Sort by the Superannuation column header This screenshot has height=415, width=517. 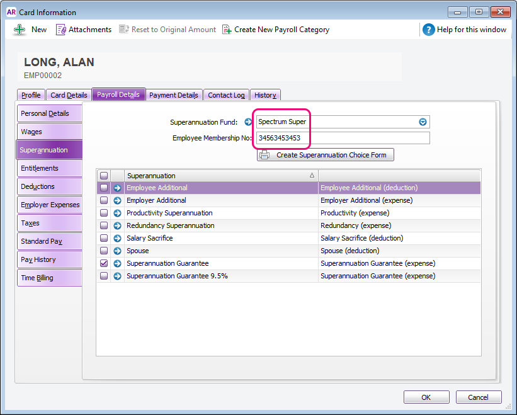pos(220,176)
